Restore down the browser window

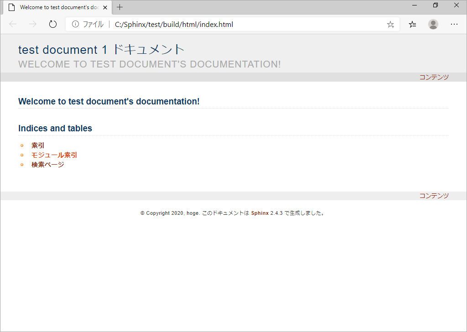(436, 5)
